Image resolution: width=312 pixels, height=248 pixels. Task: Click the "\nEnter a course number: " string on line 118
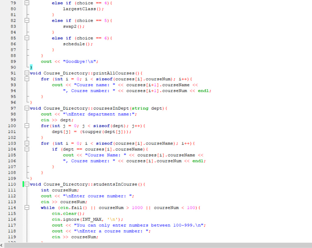tap(111, 231)
